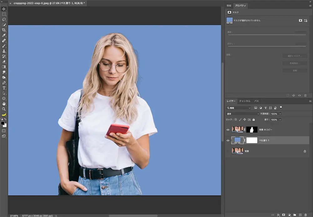Click the 選択とマスク button
This screenshot has height=217, width=313.
tap(295, 56)
